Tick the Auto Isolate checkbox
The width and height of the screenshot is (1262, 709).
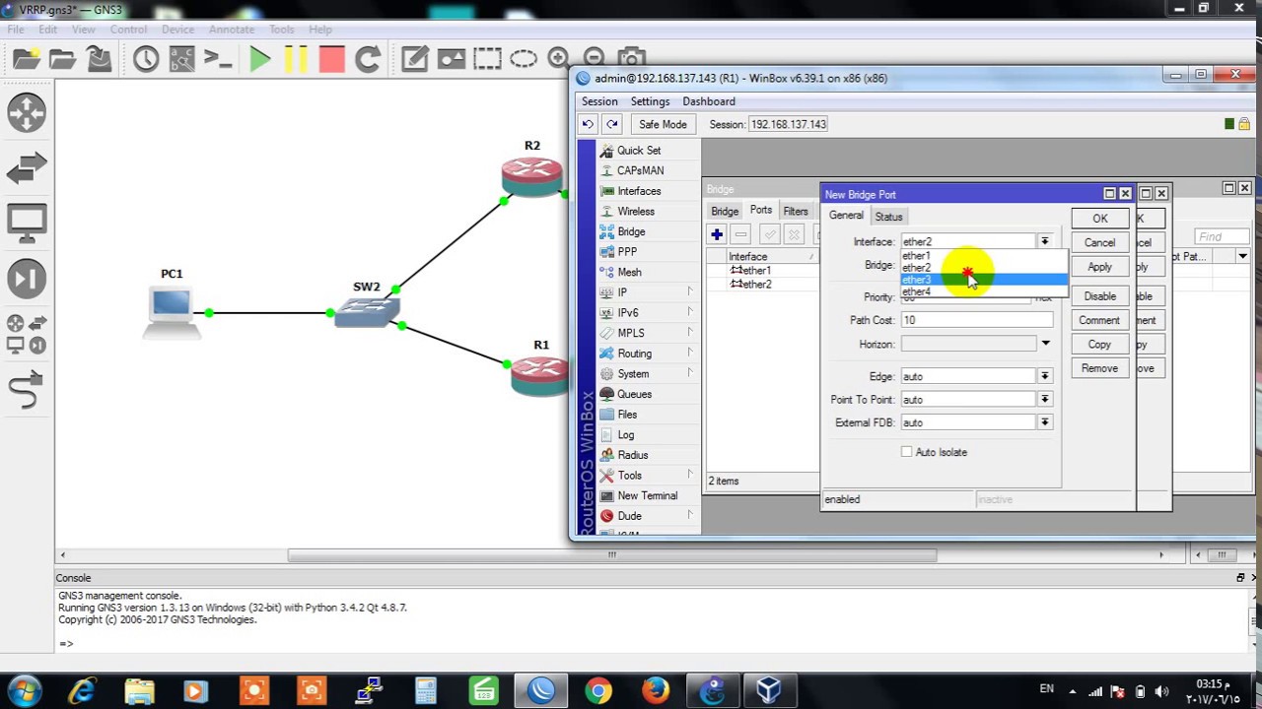pyautogui.click(x=907, y=452)
